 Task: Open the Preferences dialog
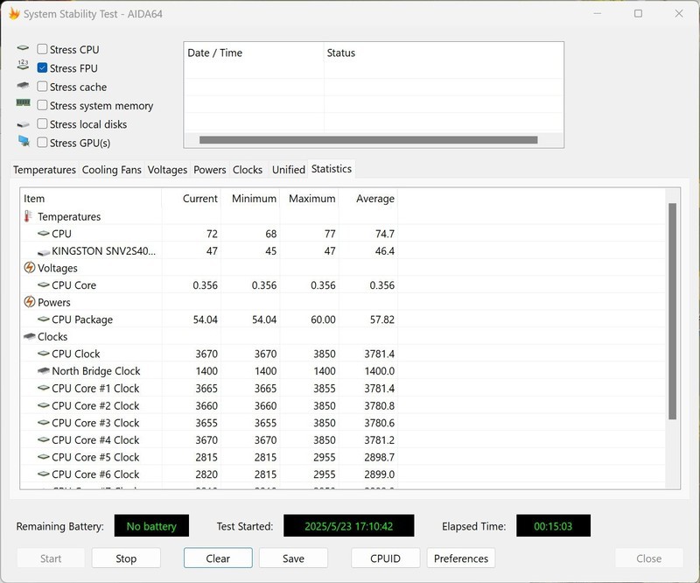click(x=461, y=558)
